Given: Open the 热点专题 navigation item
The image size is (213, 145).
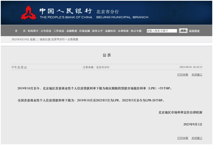Looking at the screenshot, I should tap(136, 31).
